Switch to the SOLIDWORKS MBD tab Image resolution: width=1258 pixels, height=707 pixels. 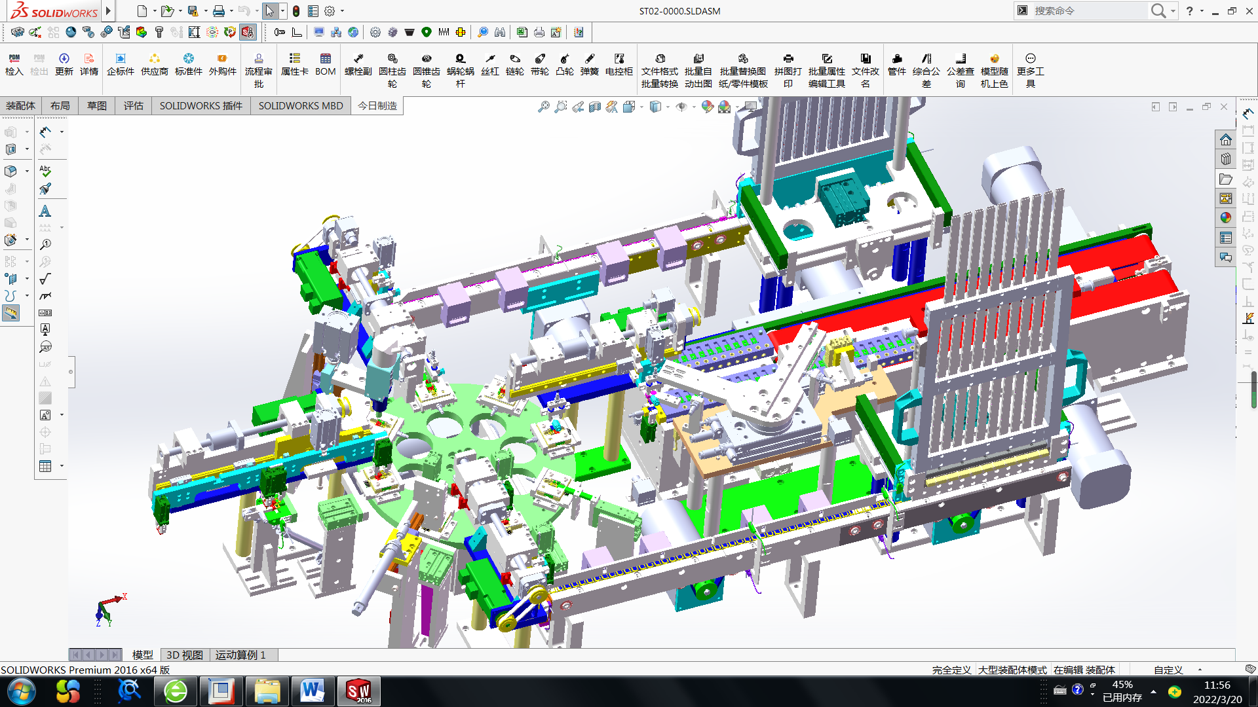(301, 106)
